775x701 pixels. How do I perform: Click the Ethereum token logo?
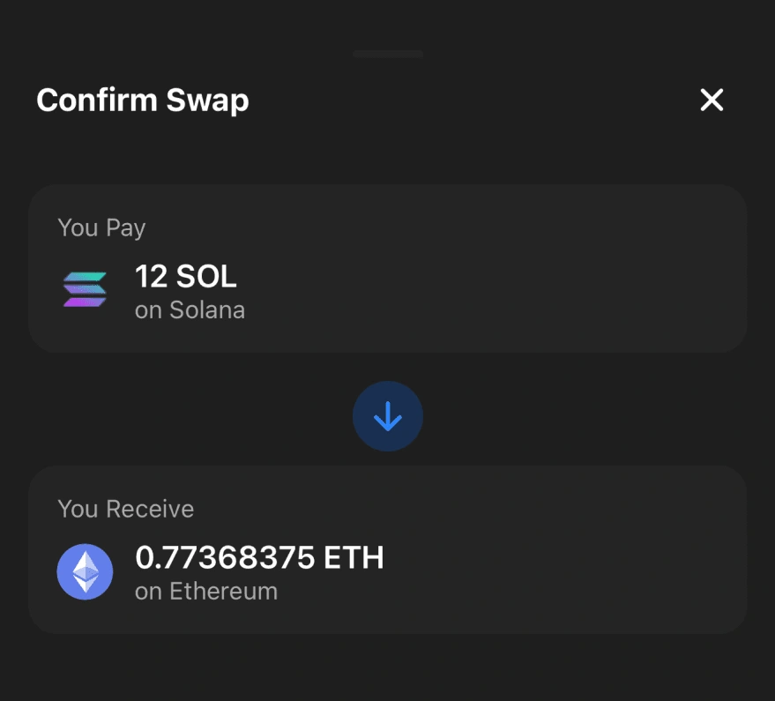tap(85, 571)
